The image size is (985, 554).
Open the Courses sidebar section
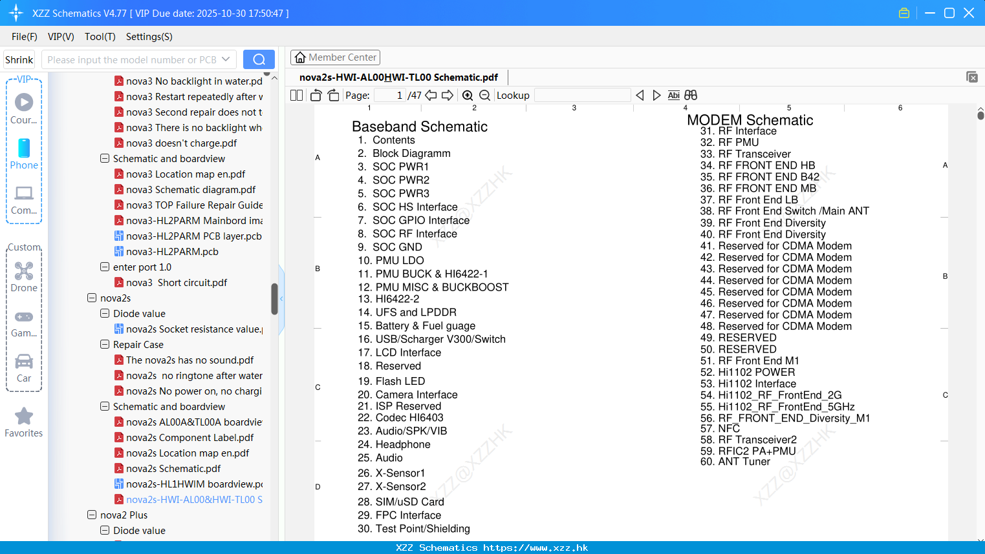coord(24,108)
